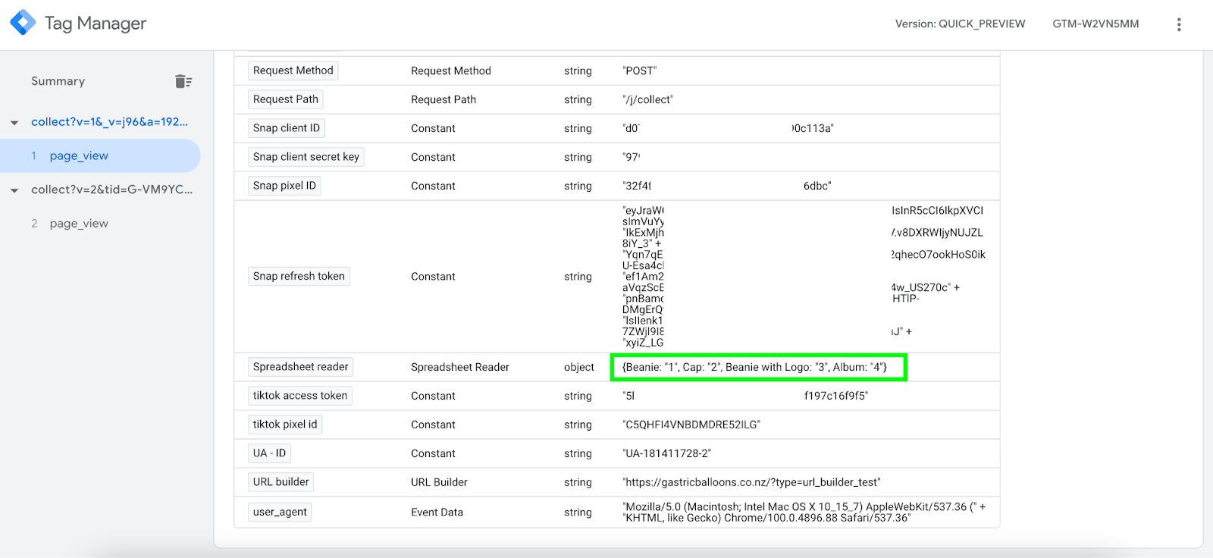Screen dimensions: 1213x558
Task: Open the tiktok pixel id variable
Action: tap(285, 425)
